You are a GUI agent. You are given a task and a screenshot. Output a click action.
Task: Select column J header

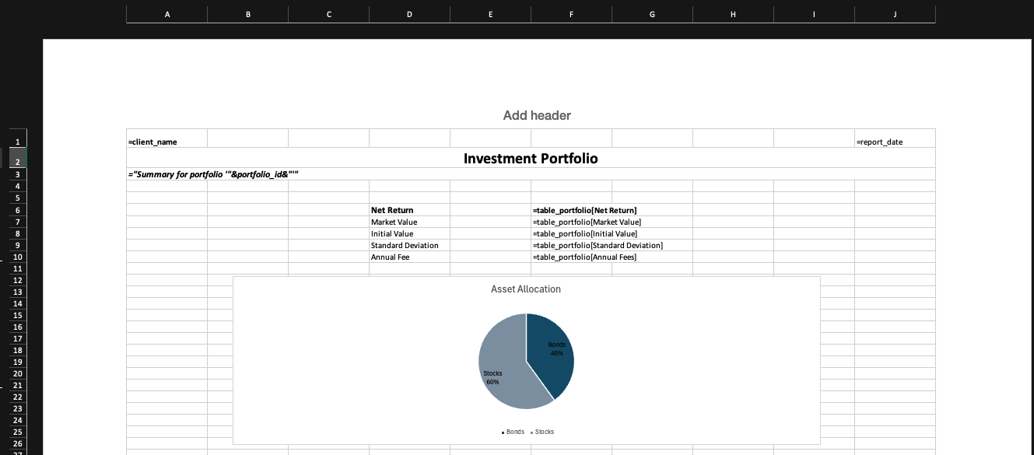894,13
